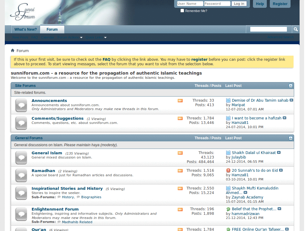Go to last post of Belief that the Prophet

(279, 209)
